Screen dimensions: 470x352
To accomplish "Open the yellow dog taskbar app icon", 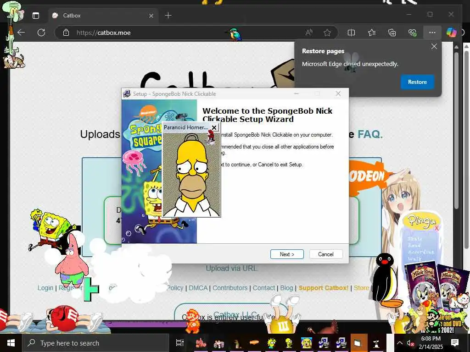I will [307, 343].
